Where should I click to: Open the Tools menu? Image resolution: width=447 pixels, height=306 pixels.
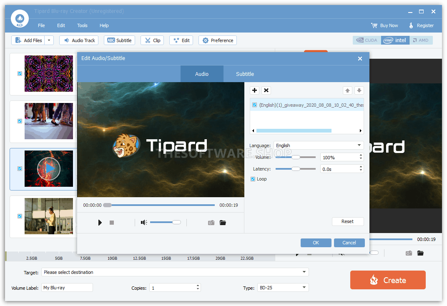tap(82, 25)
